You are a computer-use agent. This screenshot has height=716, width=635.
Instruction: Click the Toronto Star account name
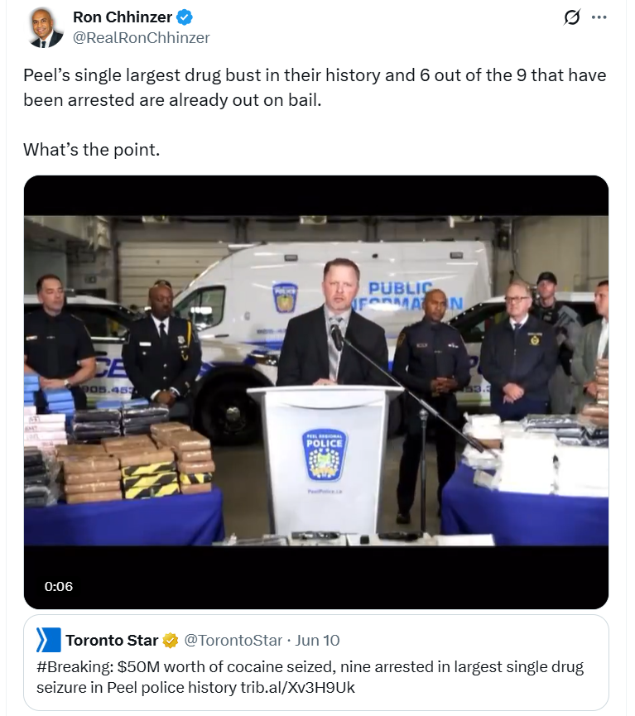tap(112, 640)
